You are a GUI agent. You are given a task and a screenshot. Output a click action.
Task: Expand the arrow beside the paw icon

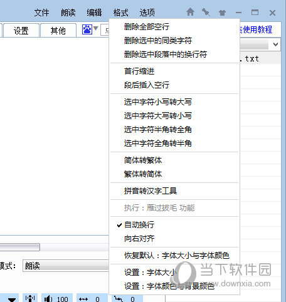click(x=96, y=28)
